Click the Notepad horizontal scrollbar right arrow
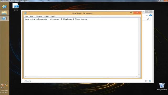 (x=136, y=77)
